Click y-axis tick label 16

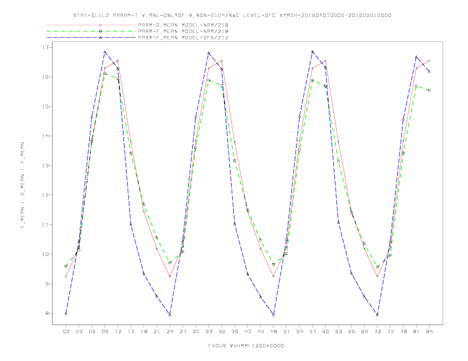coord(45,77)
